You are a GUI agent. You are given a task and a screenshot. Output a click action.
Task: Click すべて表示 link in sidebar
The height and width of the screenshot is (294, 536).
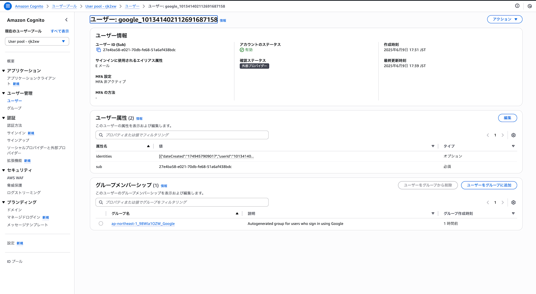pos(60,31)
